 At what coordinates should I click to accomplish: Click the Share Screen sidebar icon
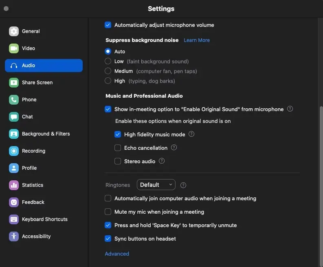pyautogui.click(x=14, y=83)
